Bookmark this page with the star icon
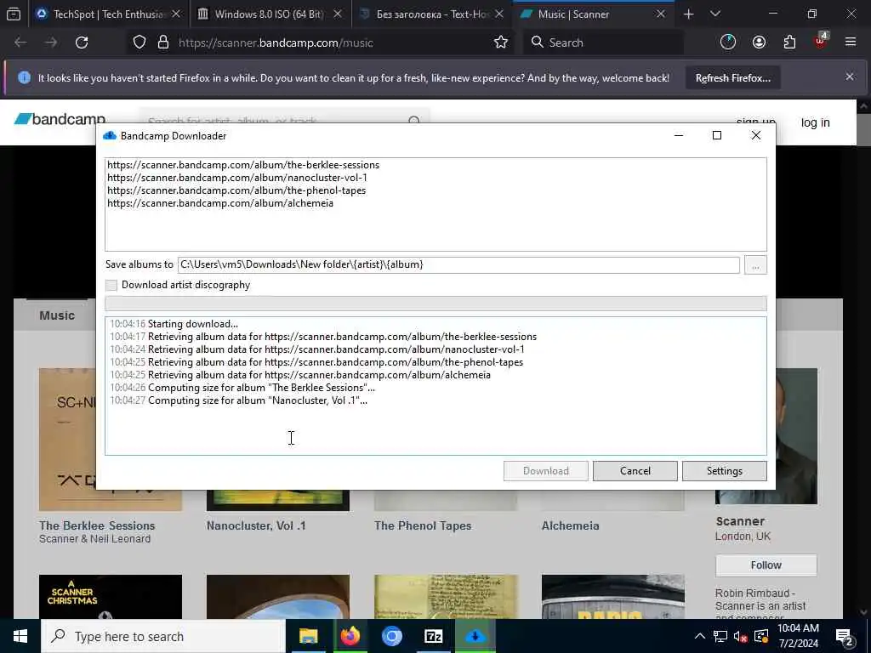Image resolution: width=871 pixels, height=653 pixels. click(500, 43)
